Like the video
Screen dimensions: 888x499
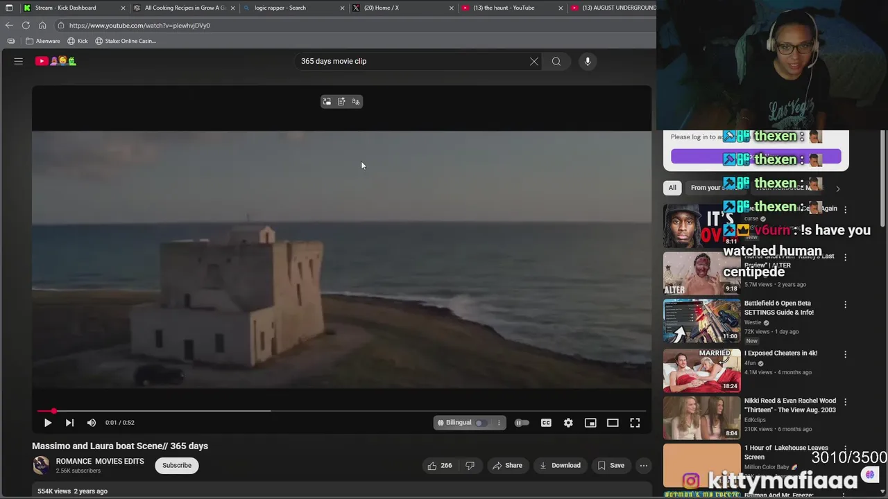[439, 466]
